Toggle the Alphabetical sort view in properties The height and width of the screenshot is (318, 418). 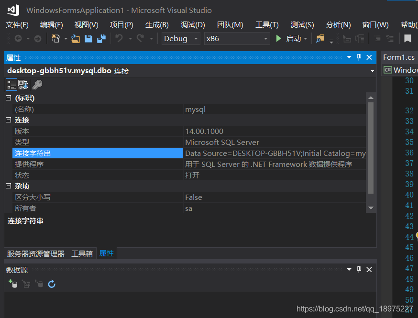[23, 85]
